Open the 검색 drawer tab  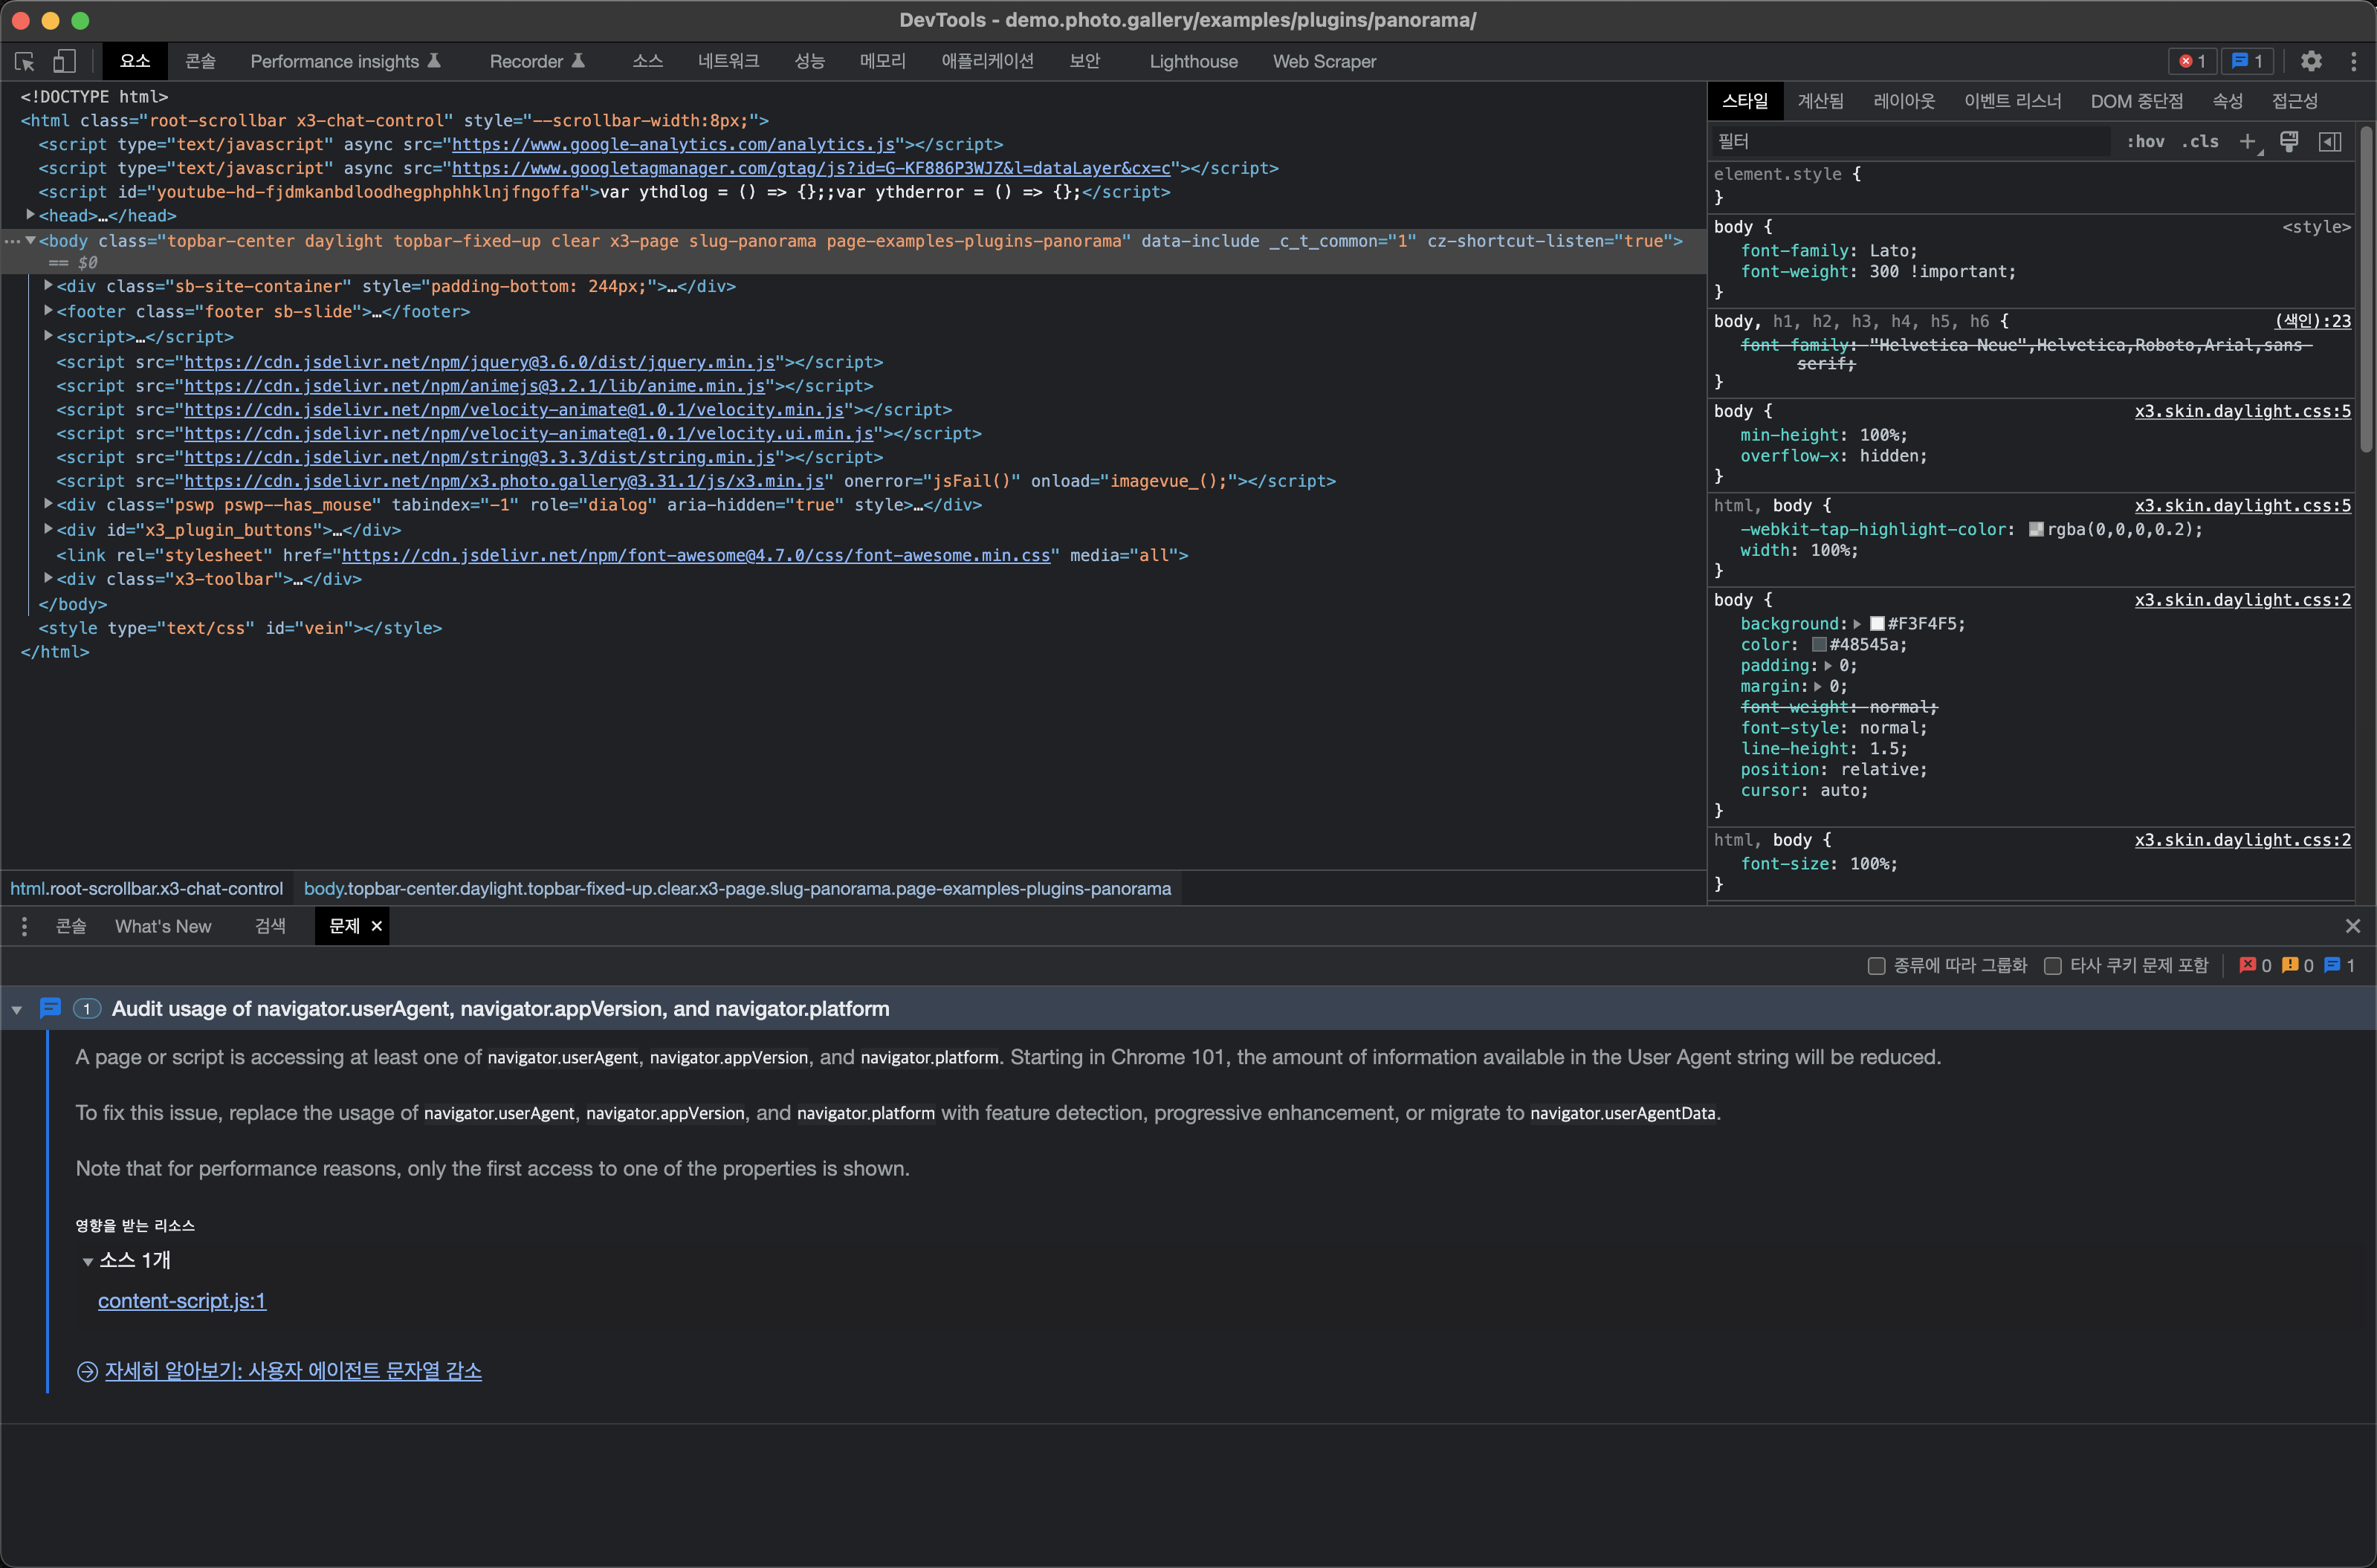pyautogui.click(x=270, y=926)
